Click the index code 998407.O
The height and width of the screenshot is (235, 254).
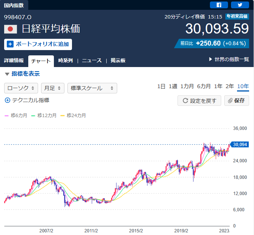(18, 17)
